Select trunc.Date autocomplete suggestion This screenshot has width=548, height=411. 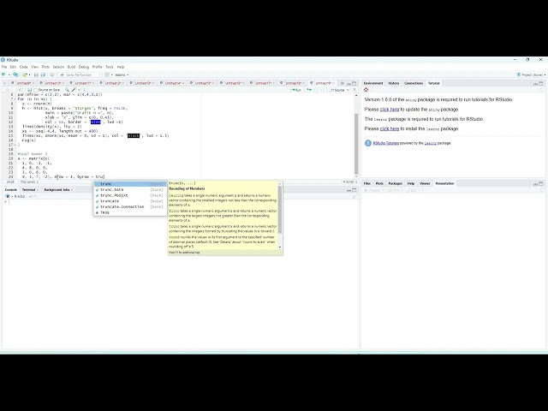pos(130,189)
